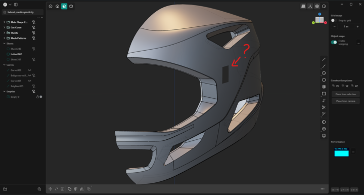Click magnifier search icon at bottom left
This screenshot has height=195, width=364.
coord(39,189)
